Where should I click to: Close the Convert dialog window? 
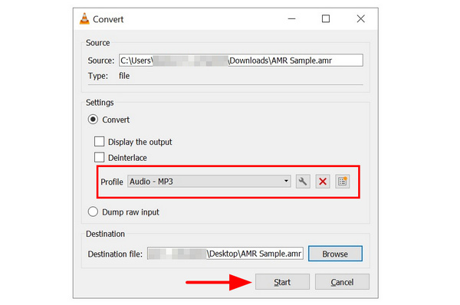tap(361, 19)
